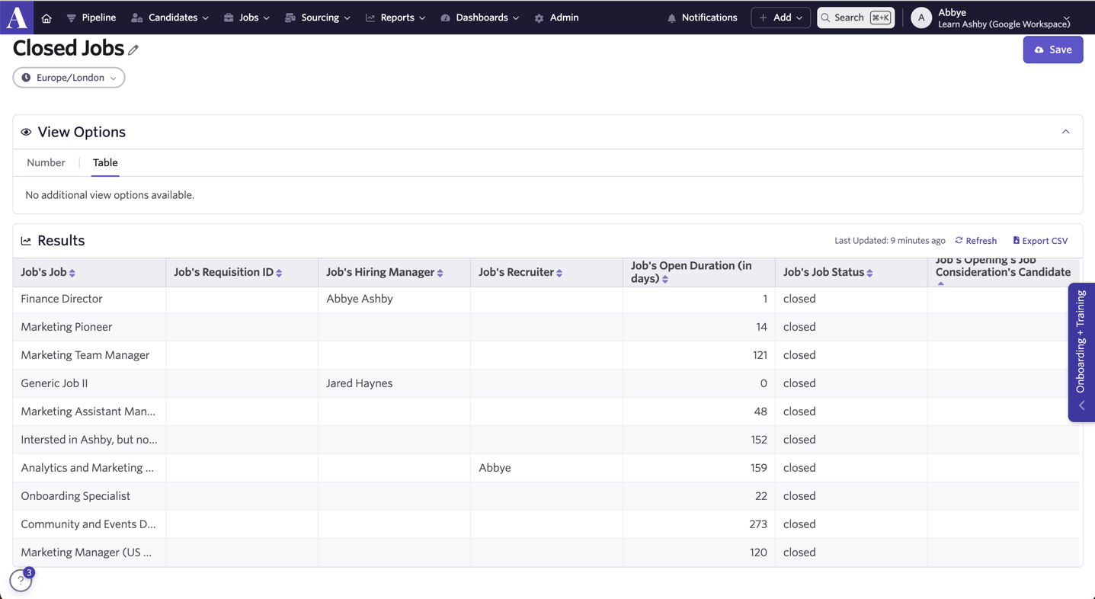
Task: Click the Search input box
Action: 855,18
